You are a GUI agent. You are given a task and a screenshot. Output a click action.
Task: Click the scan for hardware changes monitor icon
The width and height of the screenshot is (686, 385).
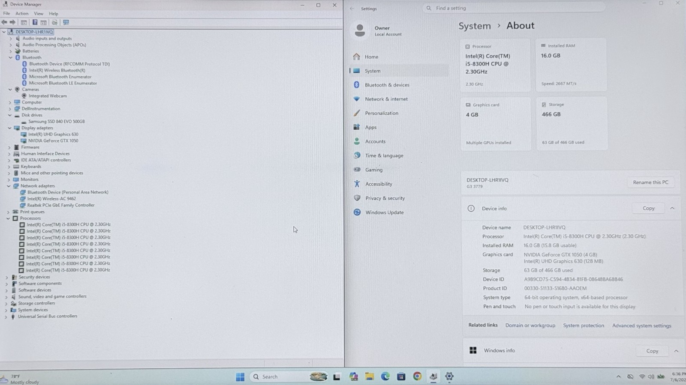[x=66, y=22]
